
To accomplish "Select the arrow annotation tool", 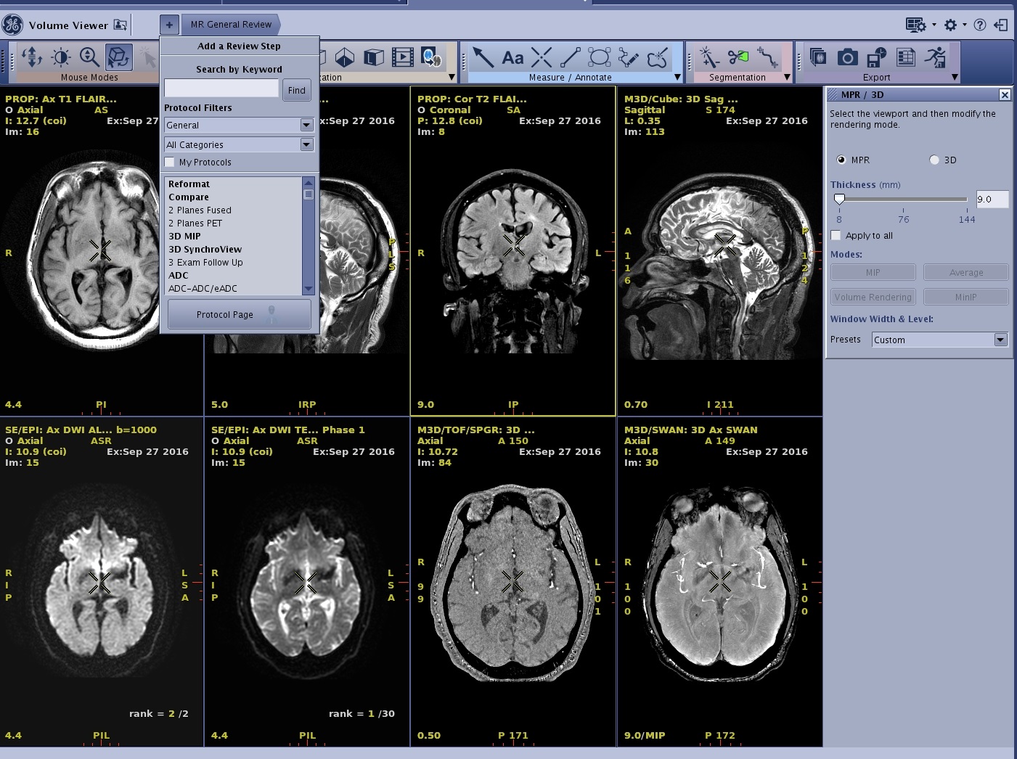I will coord(483,57).
